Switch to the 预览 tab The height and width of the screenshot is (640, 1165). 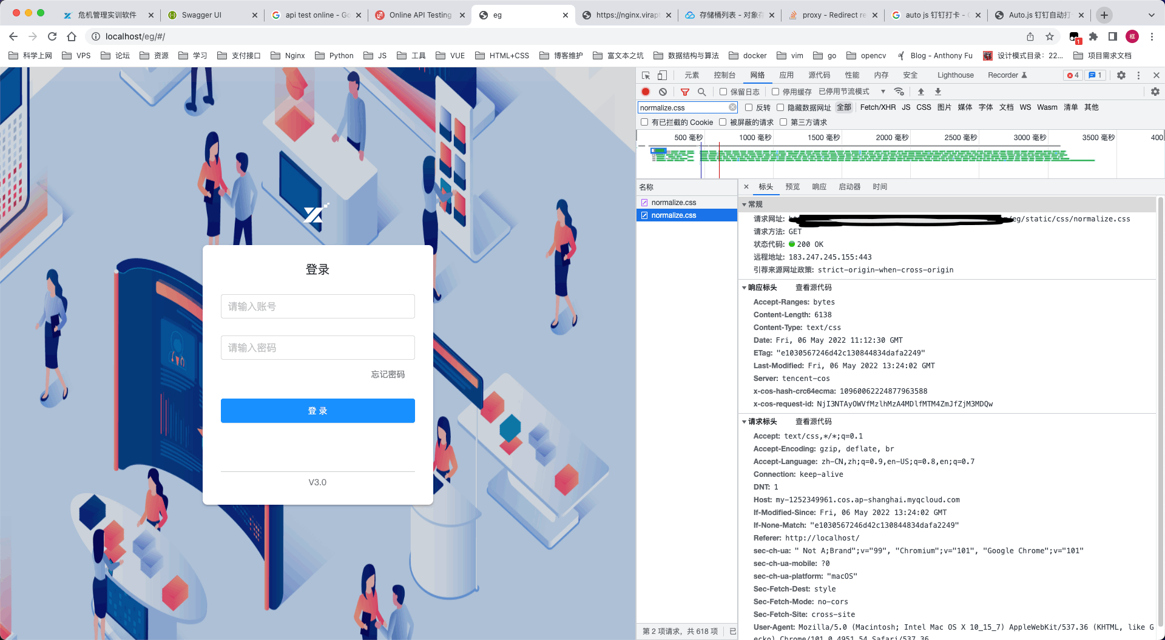[792, 187]
